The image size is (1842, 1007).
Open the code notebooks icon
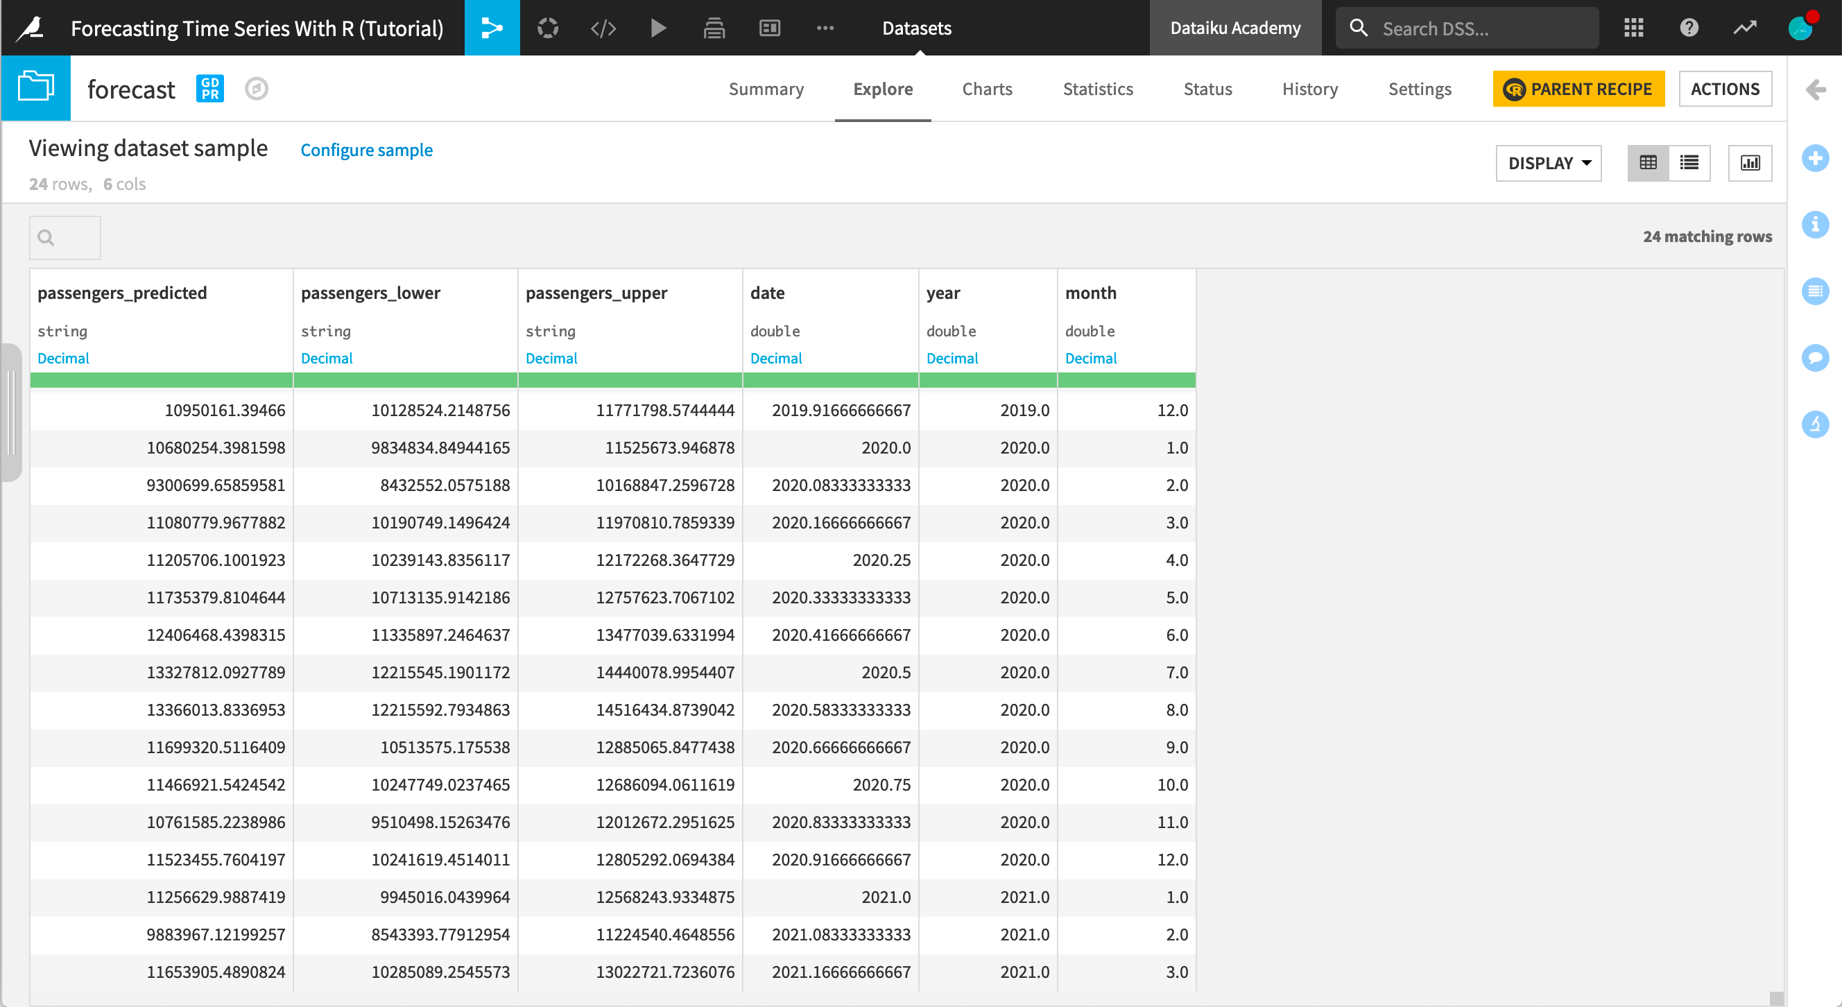click(x=603, y=28)
